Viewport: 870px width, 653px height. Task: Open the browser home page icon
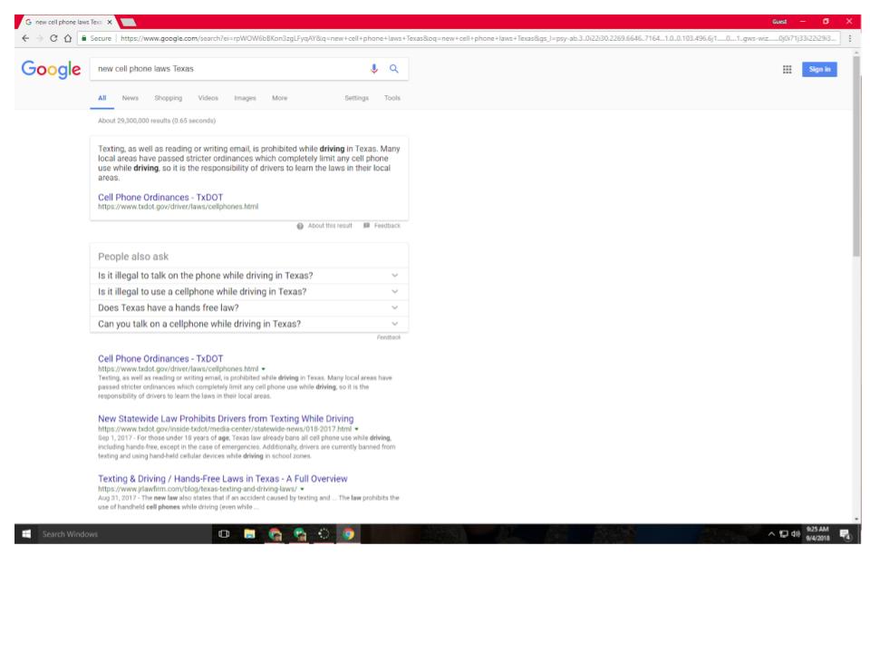(x=68, y=38)
